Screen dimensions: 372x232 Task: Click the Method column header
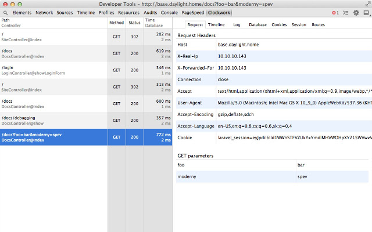tap(116, 23)
